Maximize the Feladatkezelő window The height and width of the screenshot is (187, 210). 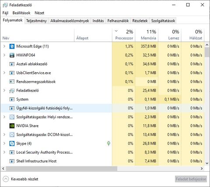[188, 5]
